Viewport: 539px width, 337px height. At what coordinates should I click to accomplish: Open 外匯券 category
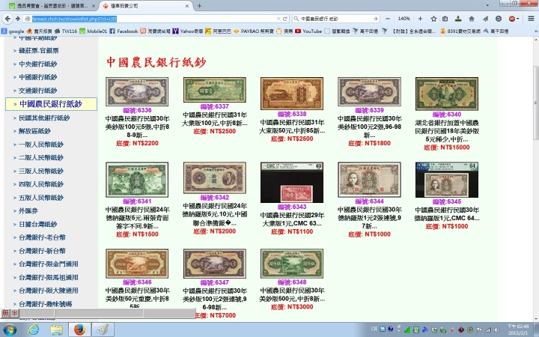pyautogui.click(x=28, y=210)
